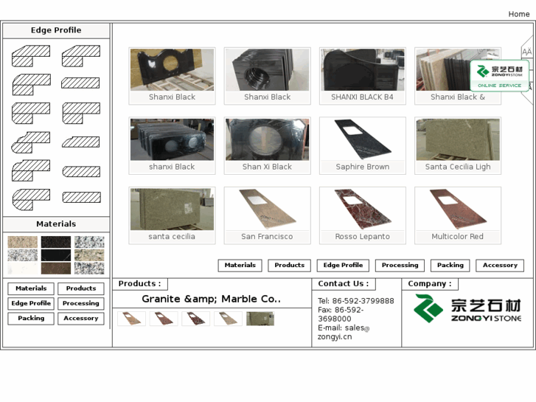Open the SHANXI BLACK B4 product card
Screen dimensions: 536x402
(362, 76)
